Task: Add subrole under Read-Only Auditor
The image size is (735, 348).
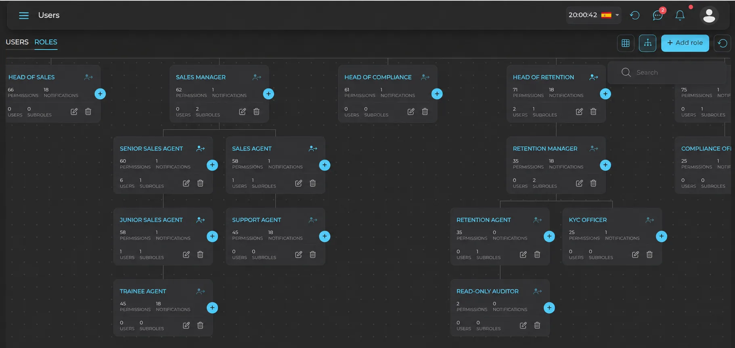Action: pyautogui.click(x=549, y=308)
